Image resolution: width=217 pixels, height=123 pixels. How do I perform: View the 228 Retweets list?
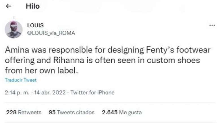pos(24,112)
